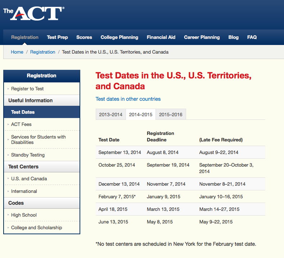The image size is (284, 258).
Task: Click the Registration Deadline column header
Action: click(x=160, y=136)
